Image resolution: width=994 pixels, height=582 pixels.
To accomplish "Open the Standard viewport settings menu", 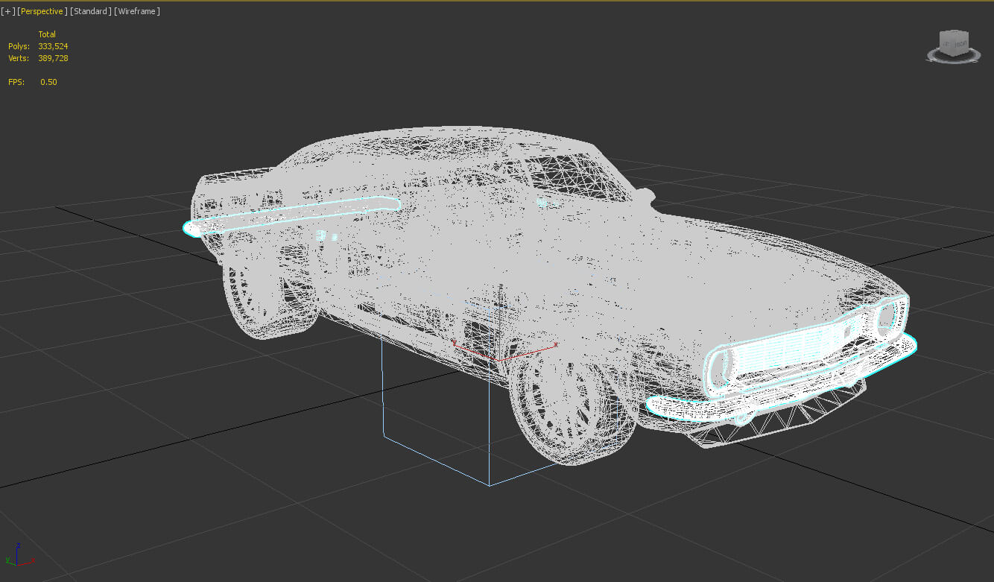I will click(91, 11).
